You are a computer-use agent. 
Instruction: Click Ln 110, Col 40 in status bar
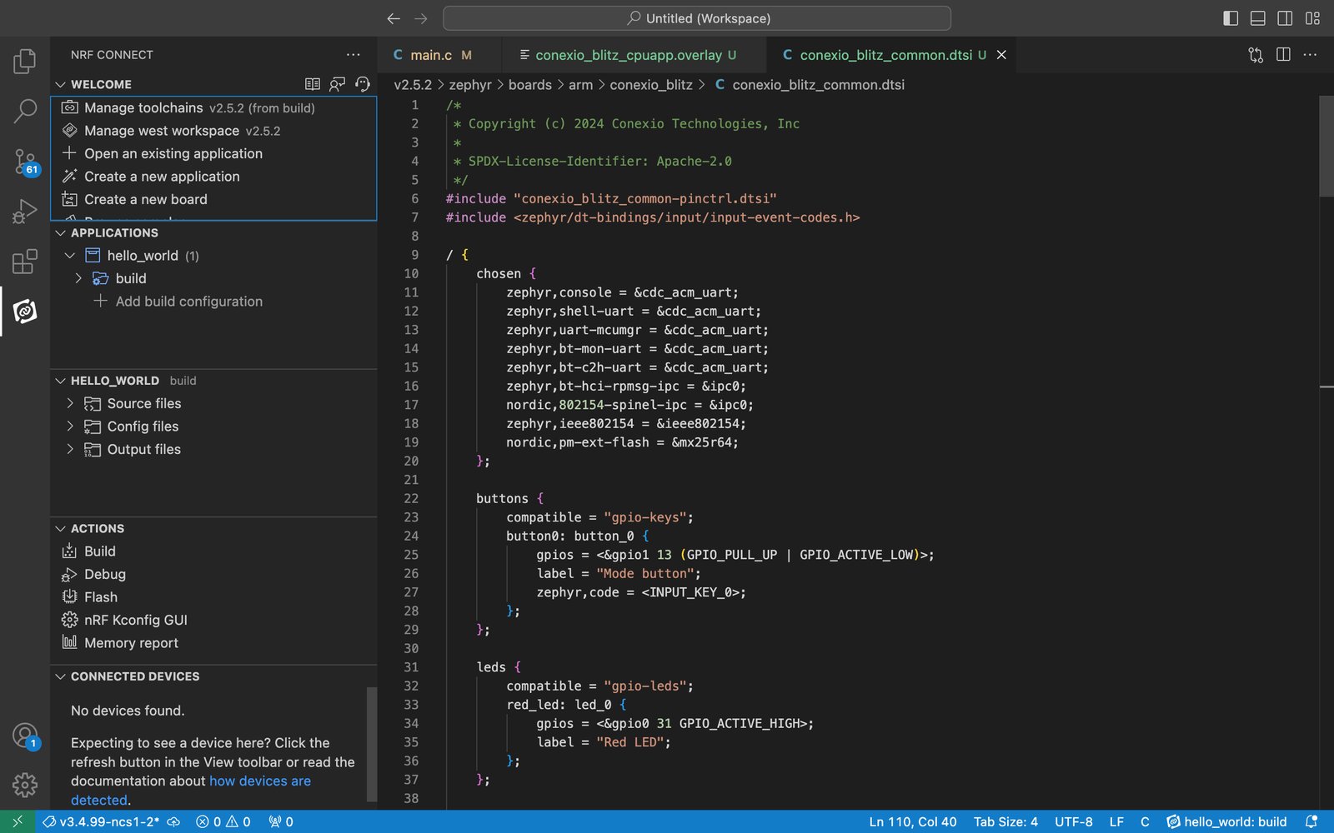913,821
